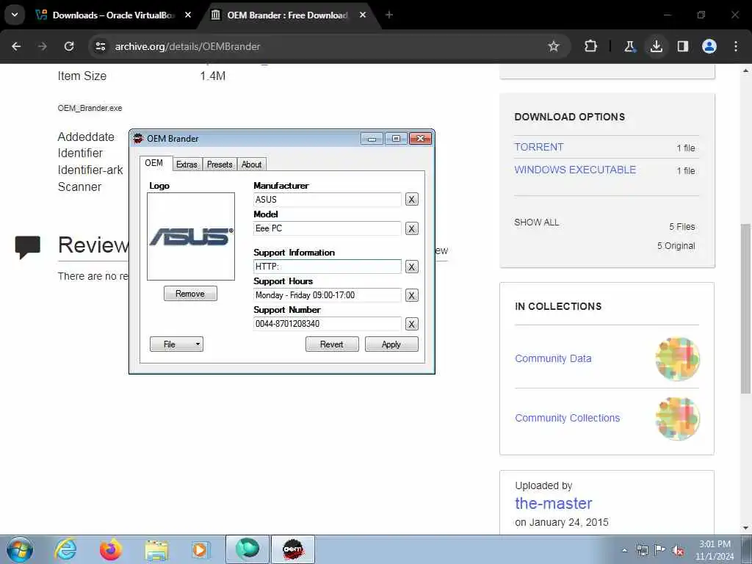Switch to Presets tab in OEM Brander
Viewport: 752px width, 564px height.
[220, 164]
